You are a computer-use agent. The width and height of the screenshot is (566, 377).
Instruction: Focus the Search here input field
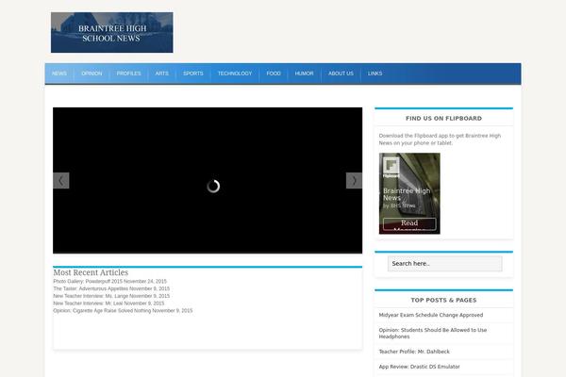click(x=444, y=264)
